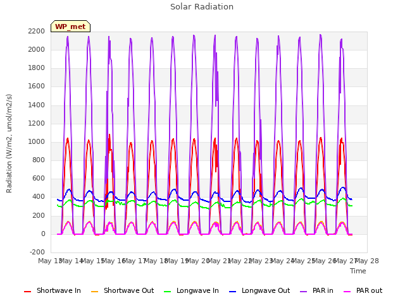
Task: Click the 2200 y-axis tick label
Action: 37,31
